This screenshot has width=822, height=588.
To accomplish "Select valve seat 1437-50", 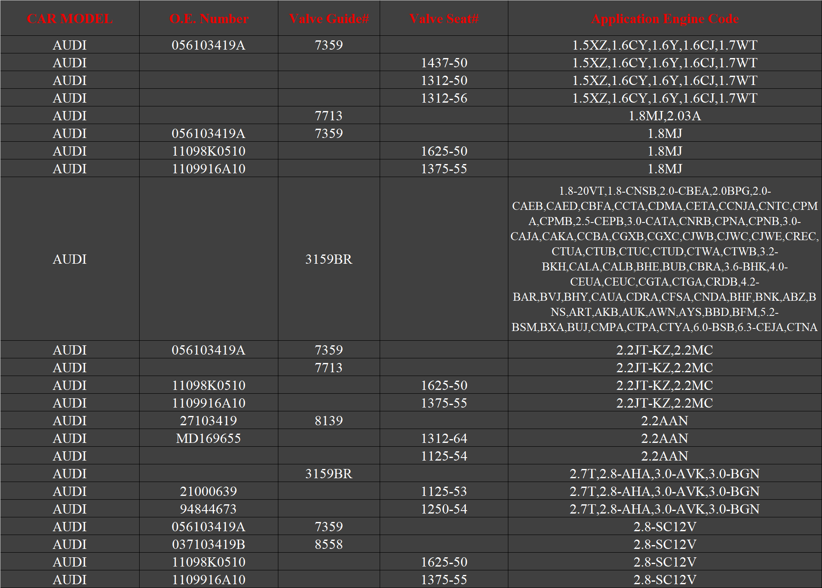I will (444, 63).
